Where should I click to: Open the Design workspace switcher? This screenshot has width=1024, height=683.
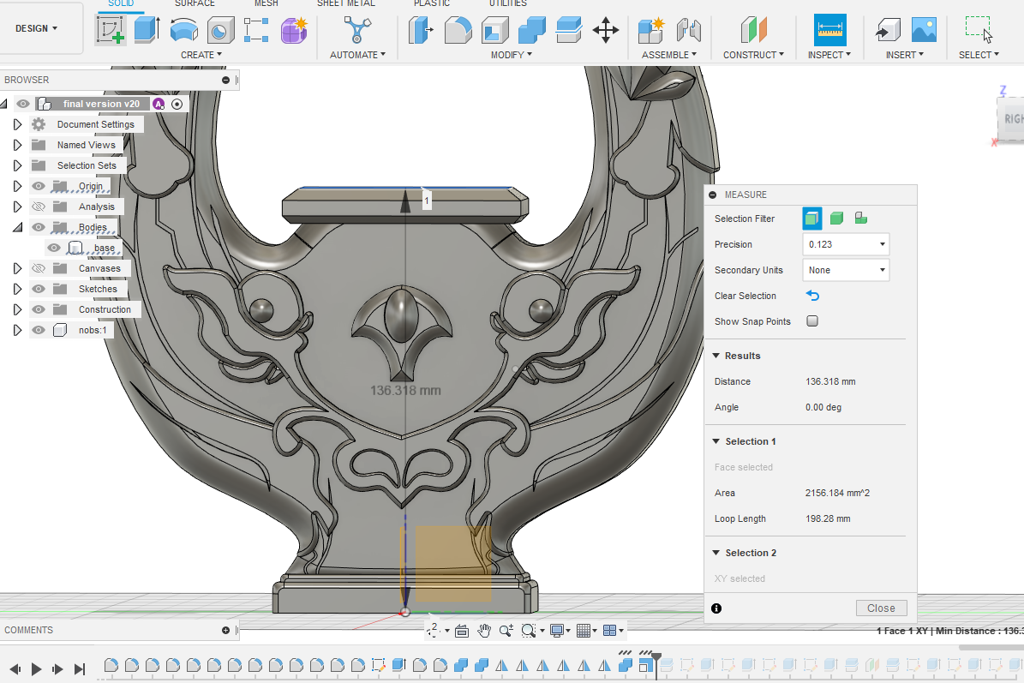coord(37,28)
